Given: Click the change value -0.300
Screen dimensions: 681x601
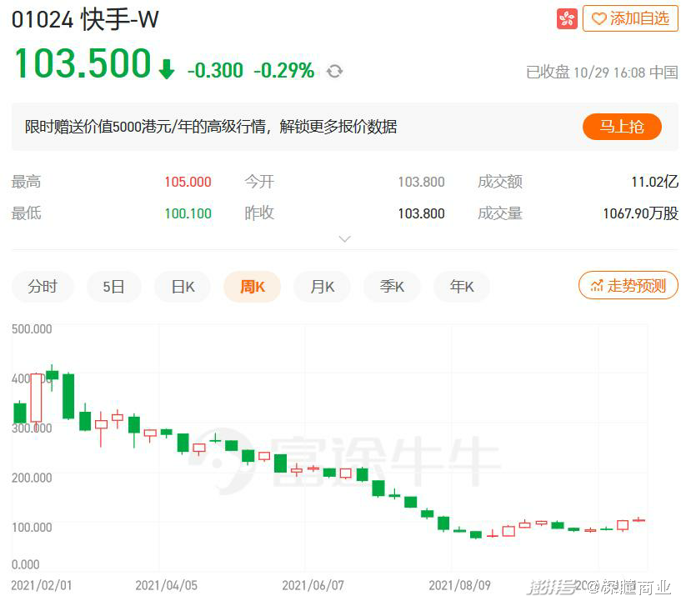Looking at the screenshot, I should tap(215, 70).
